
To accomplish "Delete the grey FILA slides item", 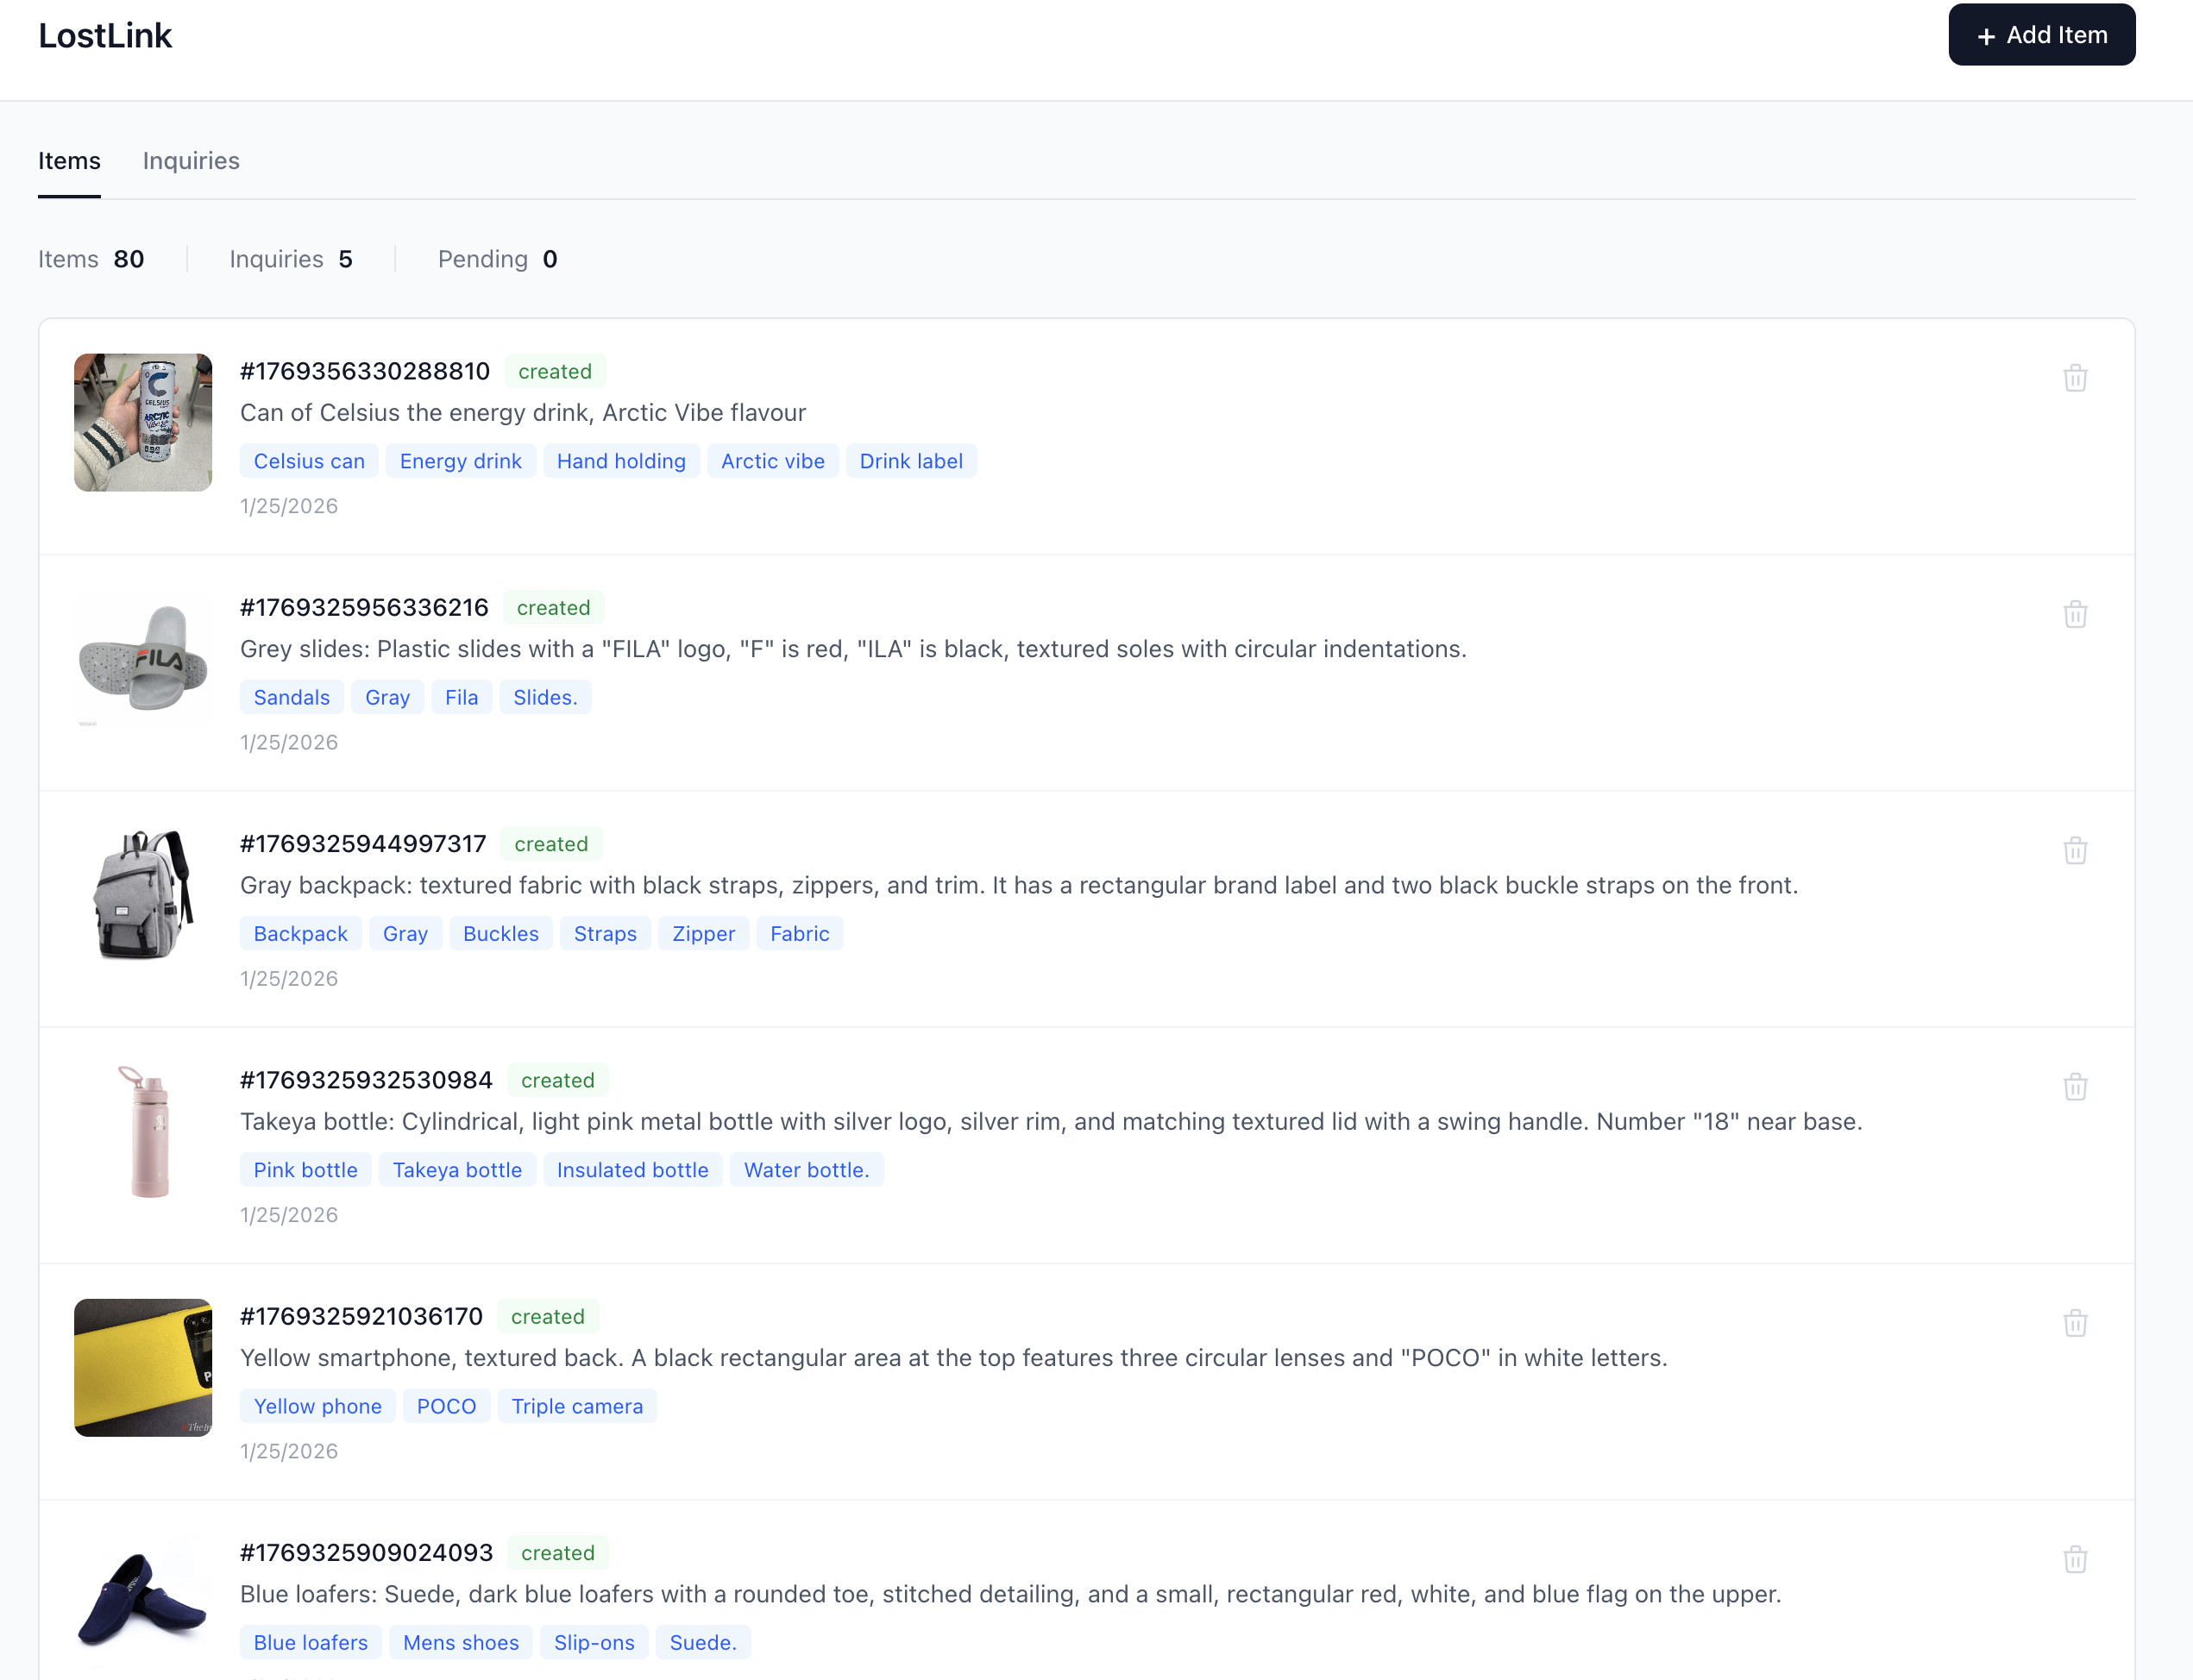I will point(2074,614).
